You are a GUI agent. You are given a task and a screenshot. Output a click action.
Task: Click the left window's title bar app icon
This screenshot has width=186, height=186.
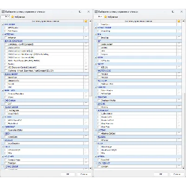(x=3, y=12)
